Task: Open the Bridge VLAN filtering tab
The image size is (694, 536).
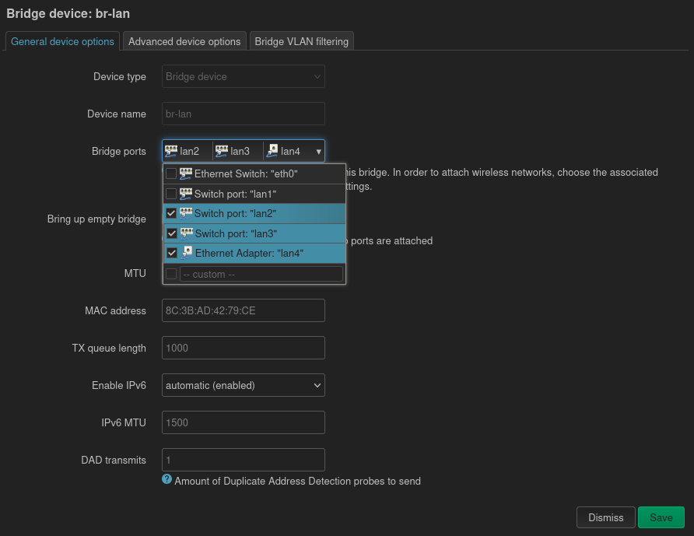Action: coord(302,41)
